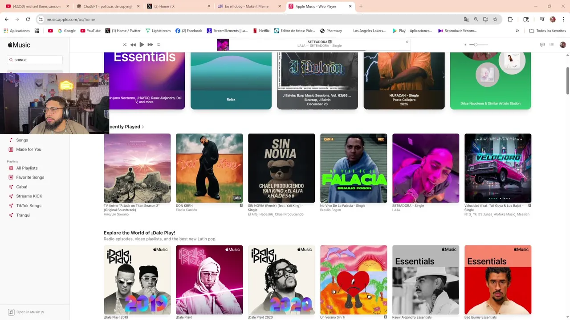The height and width of the screenshot is (320, 570).
Task: Open the browser zoom icon
Action: click(x=476, y=19)
